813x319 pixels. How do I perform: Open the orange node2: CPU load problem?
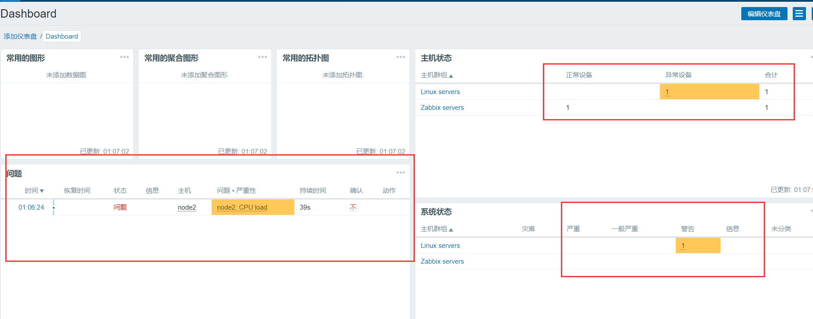(242, 207)
